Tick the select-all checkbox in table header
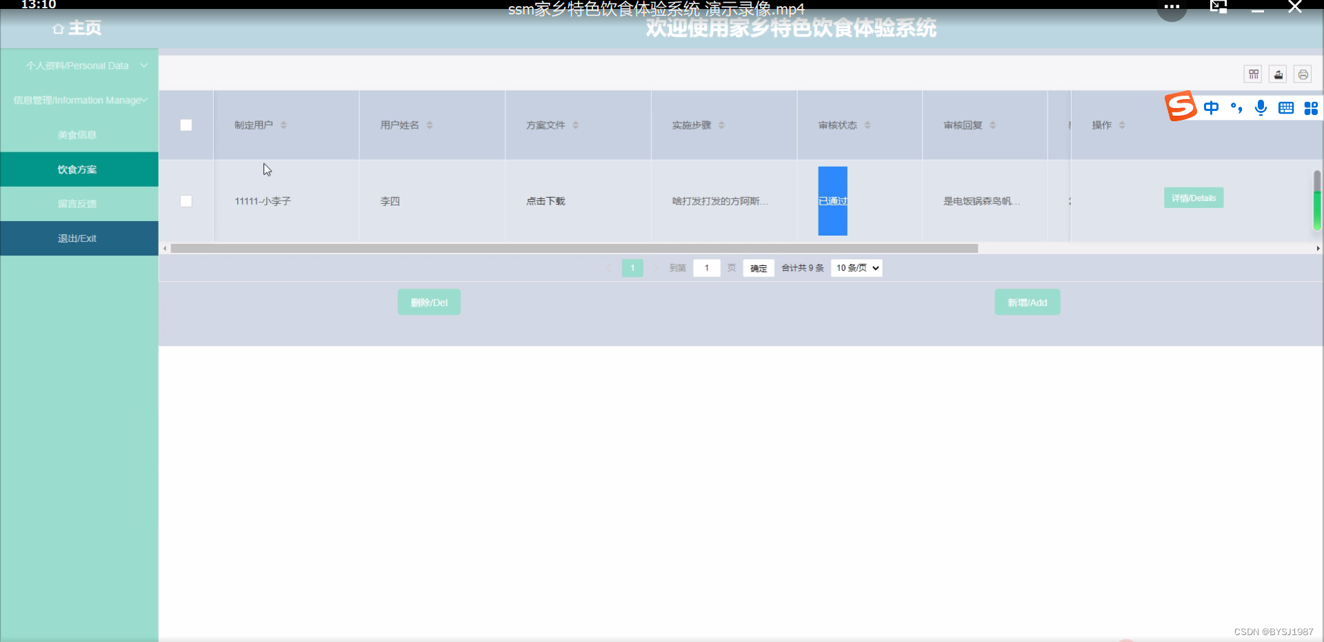The height and width of the screenshot is (642, 1324). pos(186,125)
